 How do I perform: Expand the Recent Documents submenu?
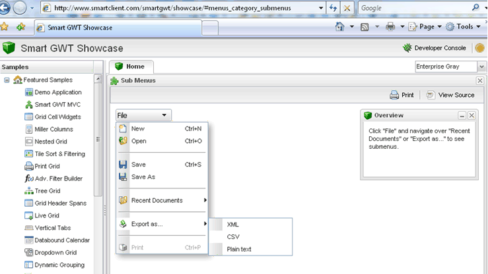(162, 200)
